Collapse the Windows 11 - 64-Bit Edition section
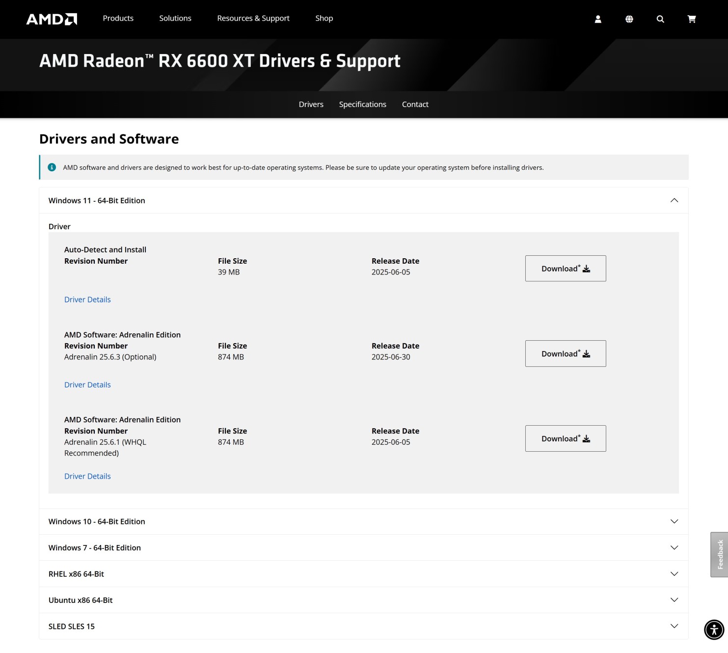This screenshot has height=653, width=728. (x=674, y=200)
